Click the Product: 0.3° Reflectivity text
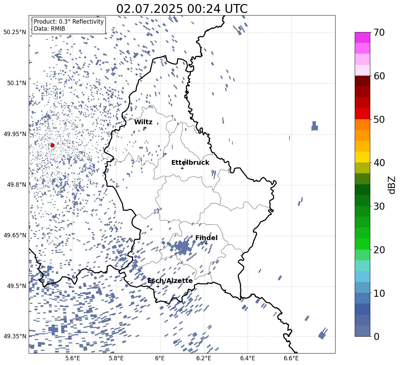Viewport: 400px width, 365px height. pyautogui.click(x=69, y=22)
